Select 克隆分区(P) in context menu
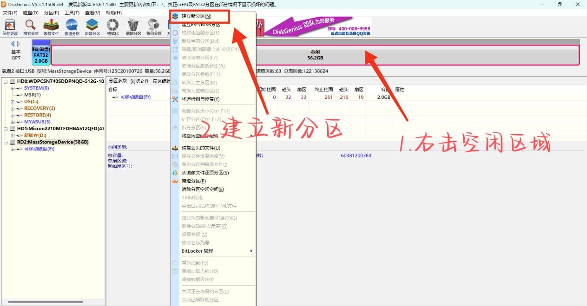Screen dimensions: 587x306 click(x=193, y=181)
